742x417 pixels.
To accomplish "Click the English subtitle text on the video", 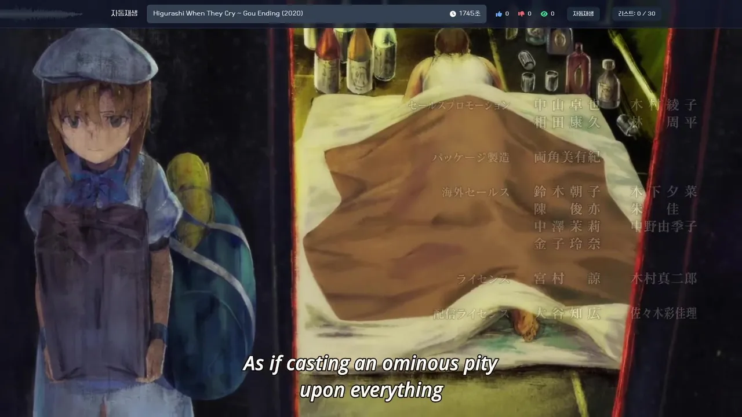I will click(371, 376).
